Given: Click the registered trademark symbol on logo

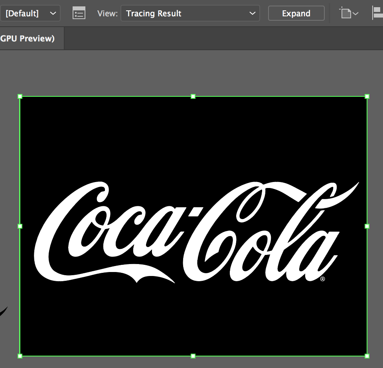Looking at the screenshot, I should [323, 279].
